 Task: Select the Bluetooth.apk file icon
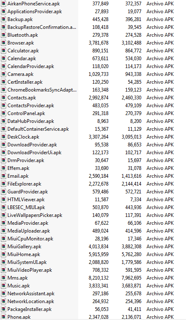click(x=3, y=35)
